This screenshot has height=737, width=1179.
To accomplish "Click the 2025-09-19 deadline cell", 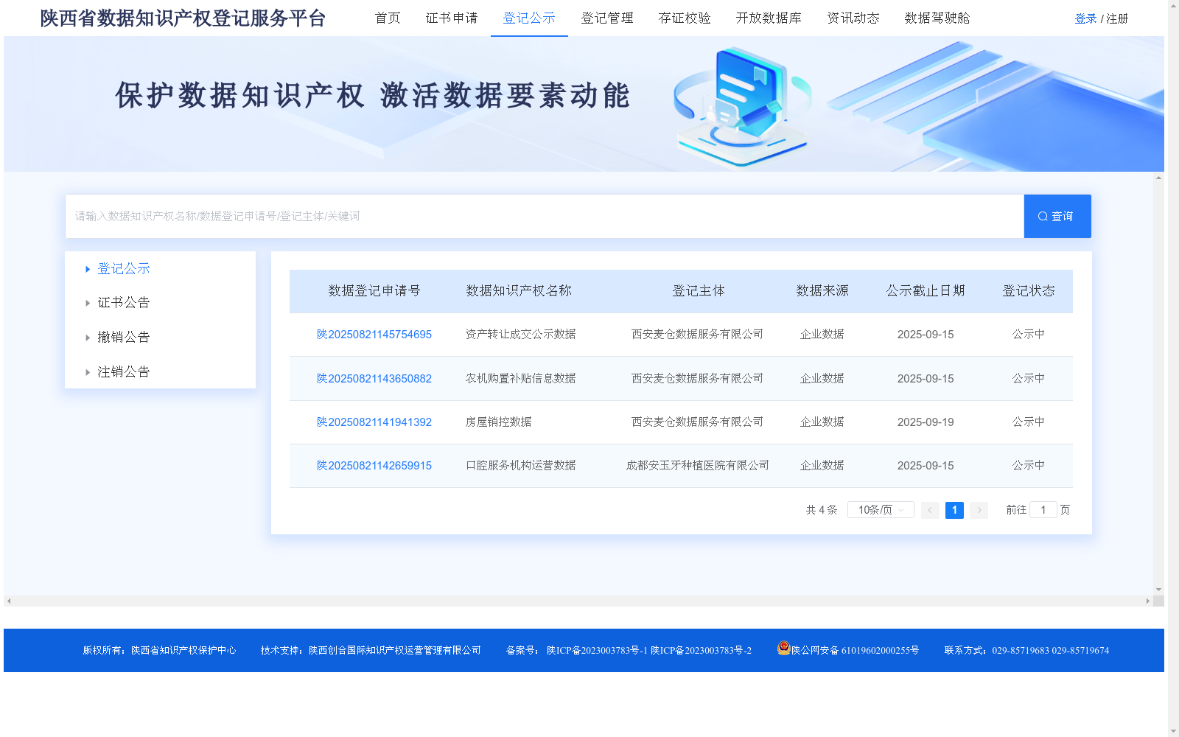I will (x=926, y=422).
